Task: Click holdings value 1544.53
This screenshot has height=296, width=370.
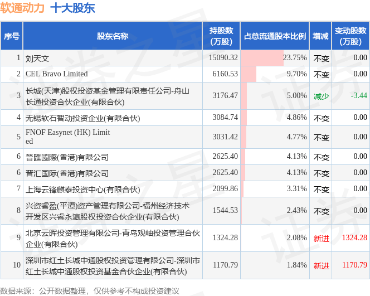Action: 225,211
